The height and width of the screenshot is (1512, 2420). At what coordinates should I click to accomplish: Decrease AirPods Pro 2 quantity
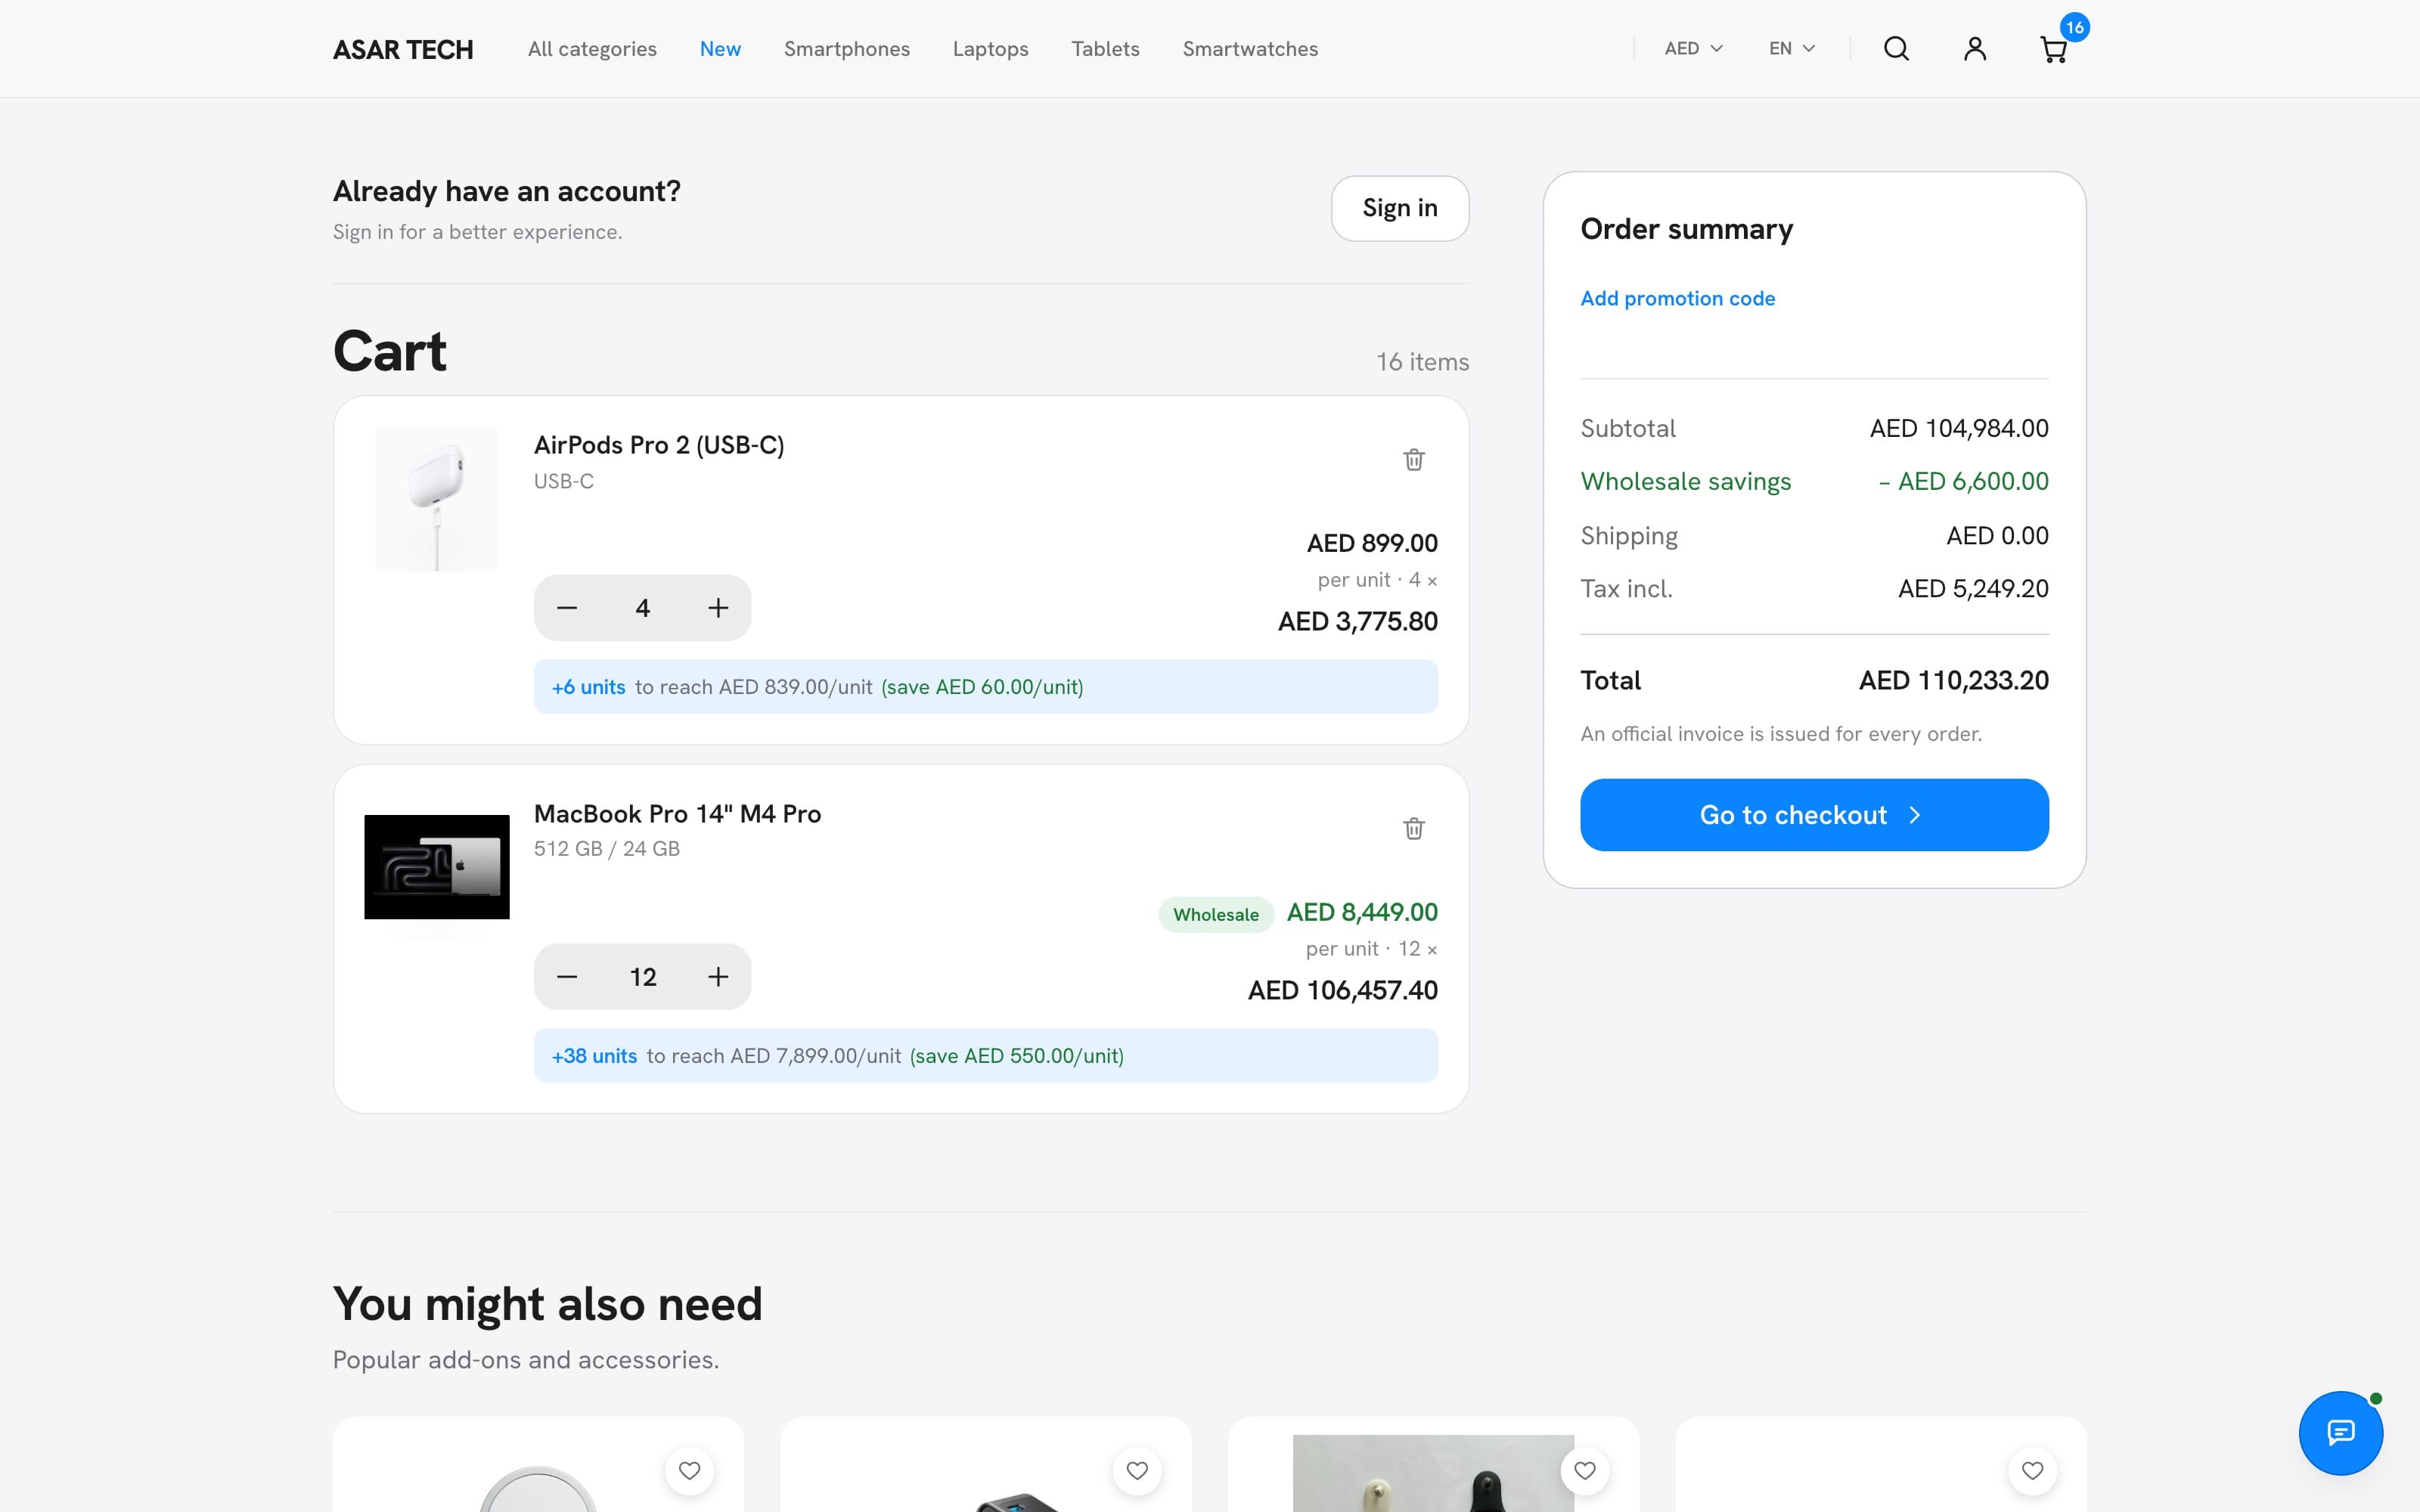click(x=567, y=608)
